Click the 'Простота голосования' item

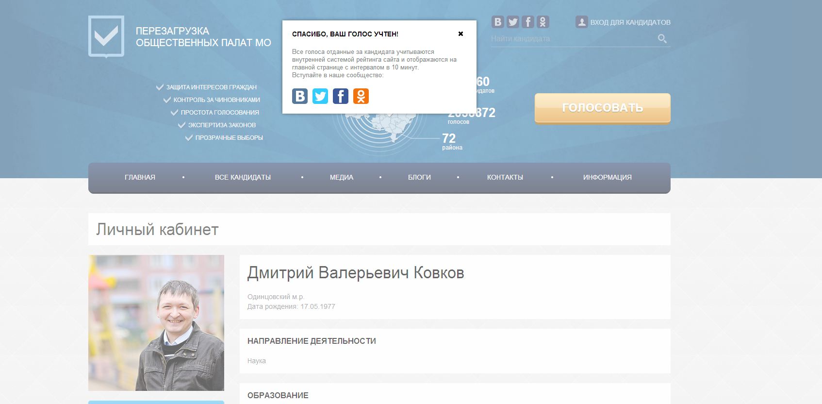[220, 113]
